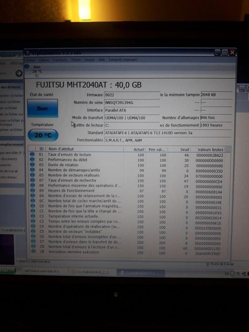Click status circle for Annulation dernière exécution

click(34, 252)
